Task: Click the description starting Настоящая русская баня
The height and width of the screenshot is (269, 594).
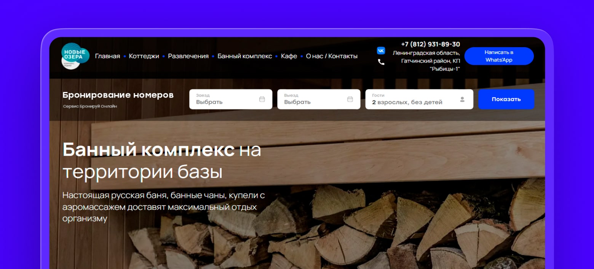Action: coord(164,207)
